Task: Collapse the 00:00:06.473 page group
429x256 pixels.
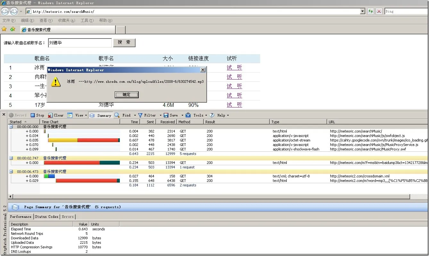Action: 11,172
